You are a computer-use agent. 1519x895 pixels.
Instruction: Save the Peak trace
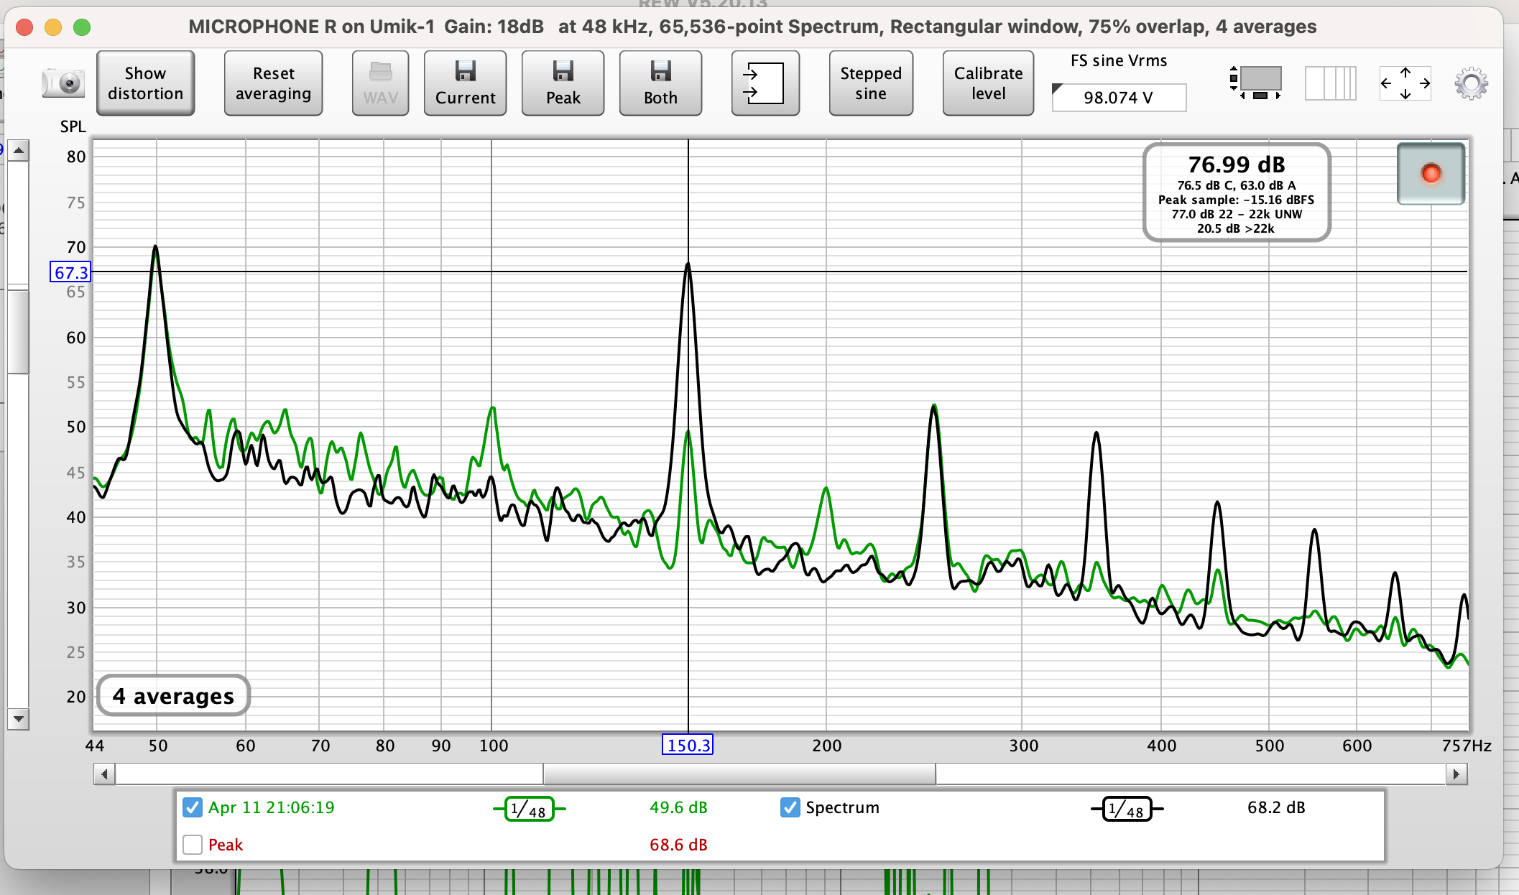click(x=563, y=83)
